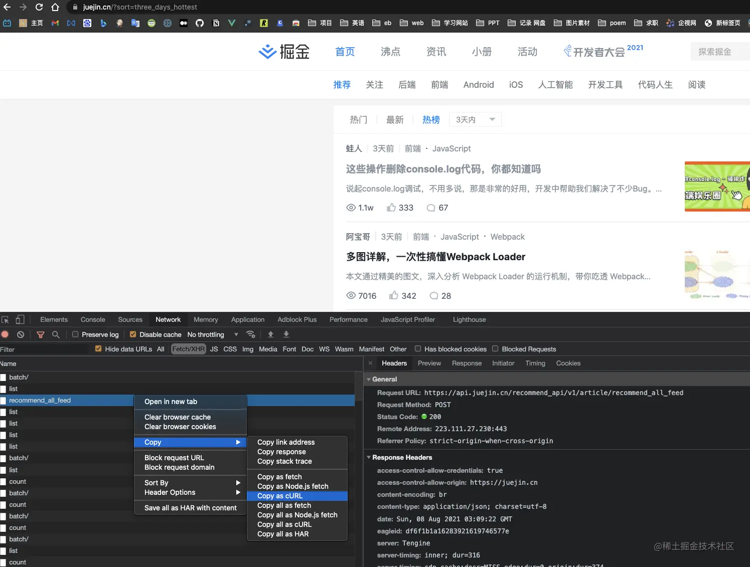
Task: Check Blocked Requests filter
Action: click(x=495, y=349)
